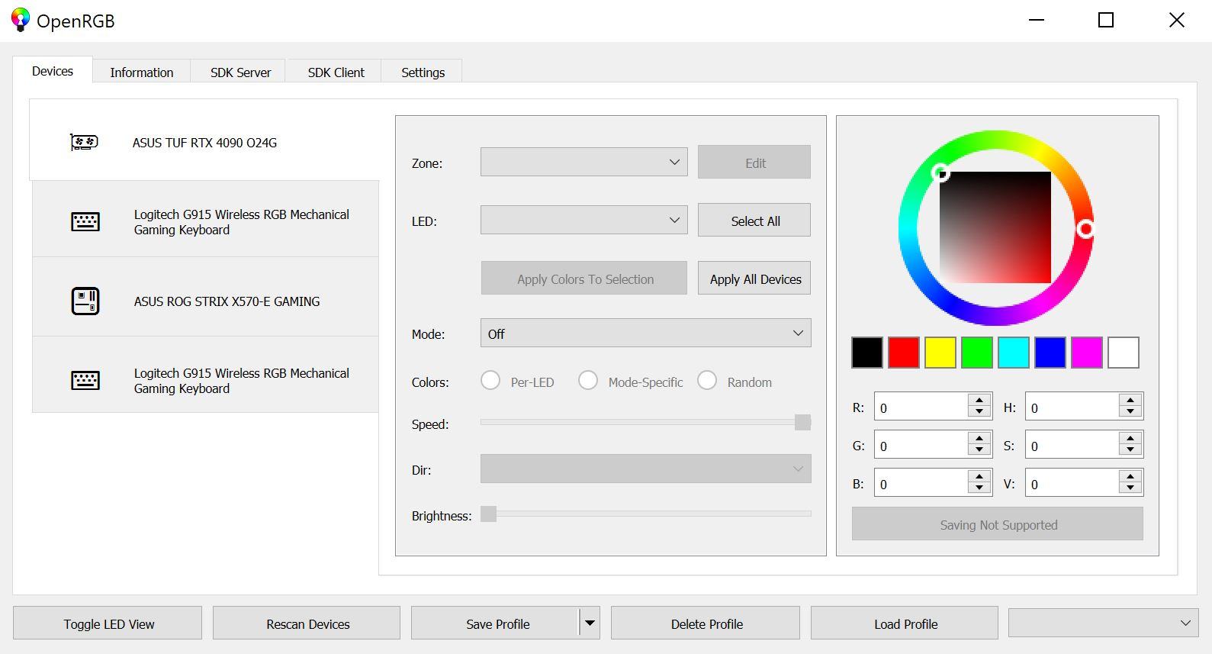Click the Edit zone button

754,163
